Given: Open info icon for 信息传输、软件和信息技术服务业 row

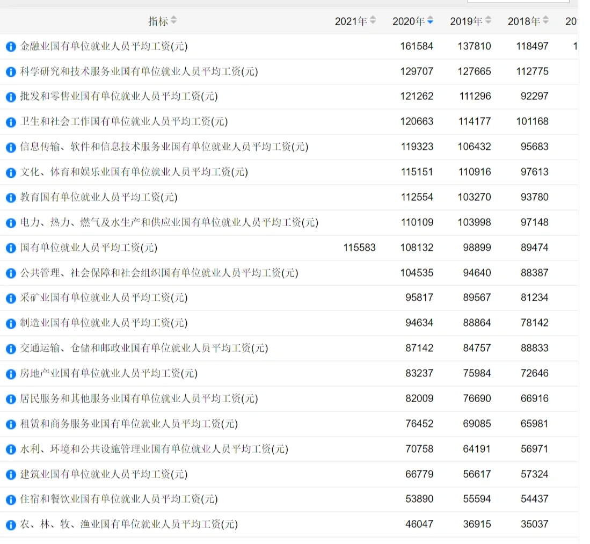Looking at the screenshot, I should point(11,147).
